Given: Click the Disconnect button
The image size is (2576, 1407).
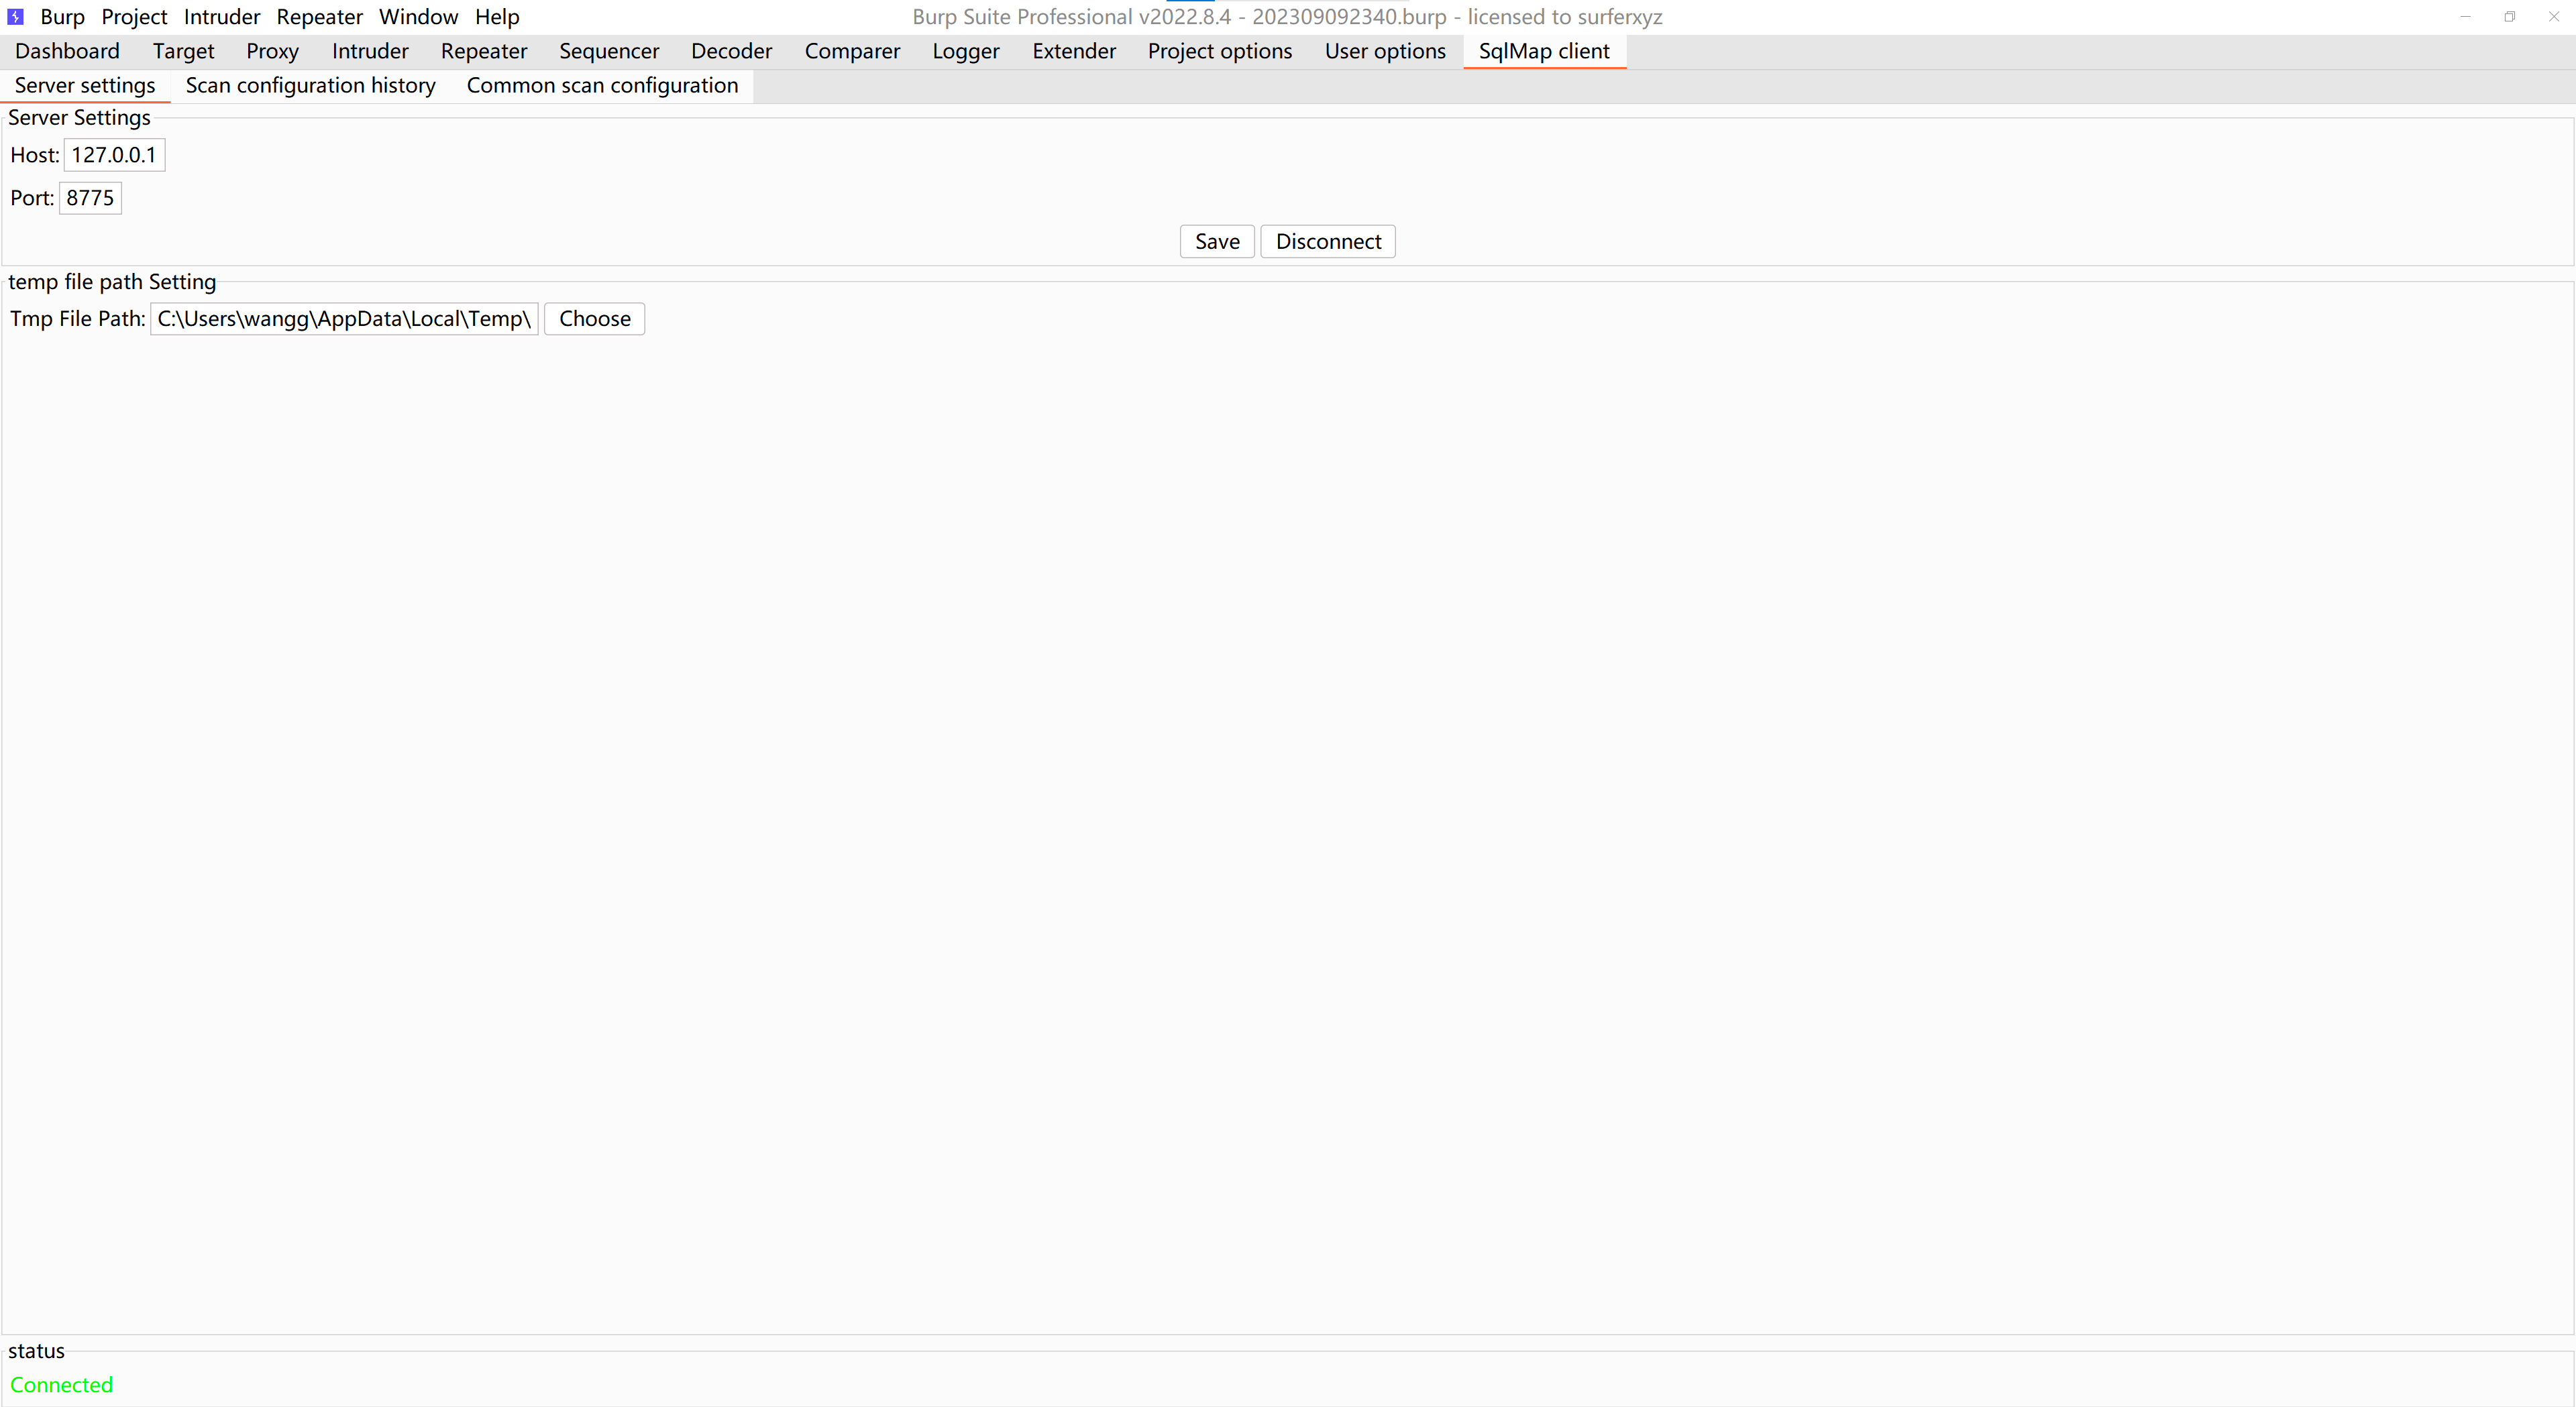Looking at the screenshot, I should [1327, 242].
